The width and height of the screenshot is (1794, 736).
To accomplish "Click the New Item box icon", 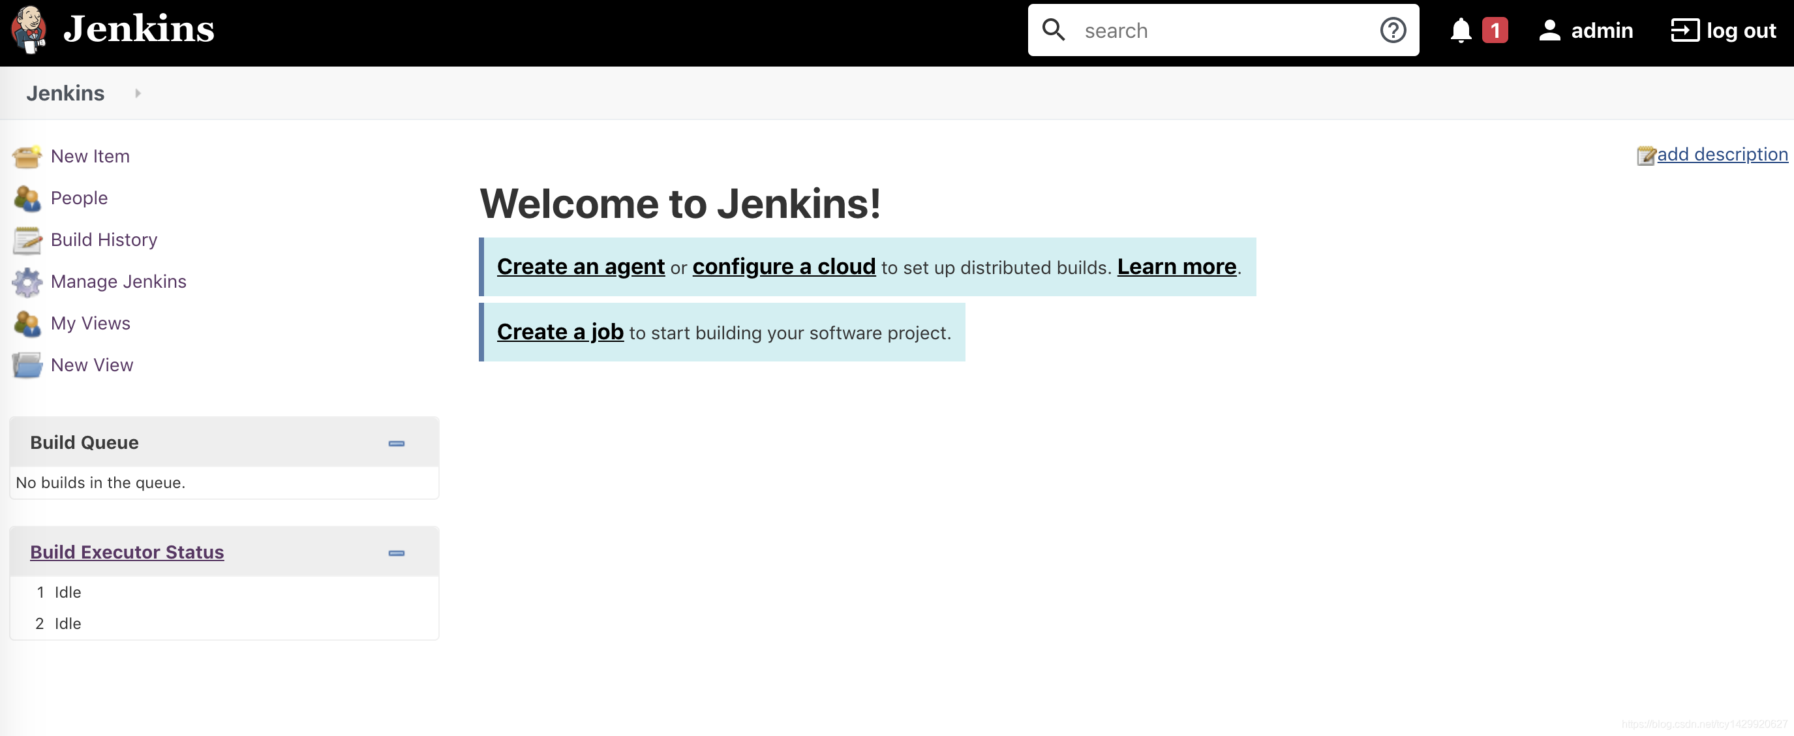I will click(27, 157).
